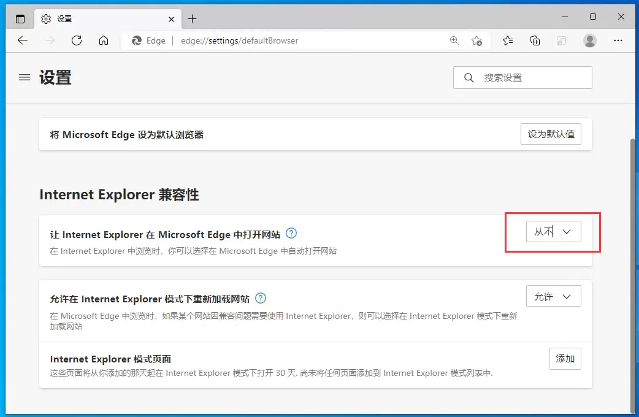This screenshot has height=417, width=639.
Task: Click the 添加 button for IE mode pages
Action: pos(565,359)
